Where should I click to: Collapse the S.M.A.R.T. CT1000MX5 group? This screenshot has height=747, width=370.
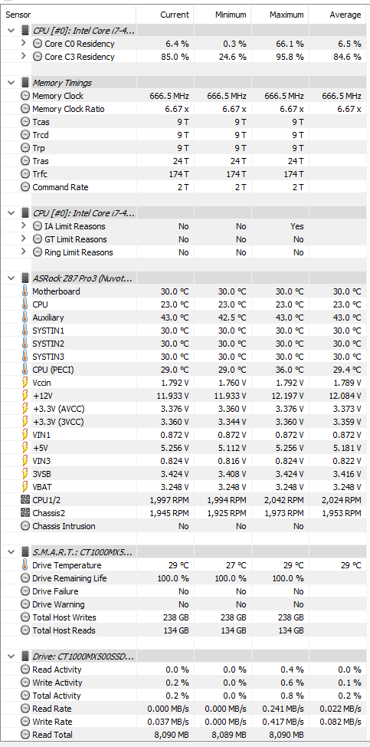point(11,552)
